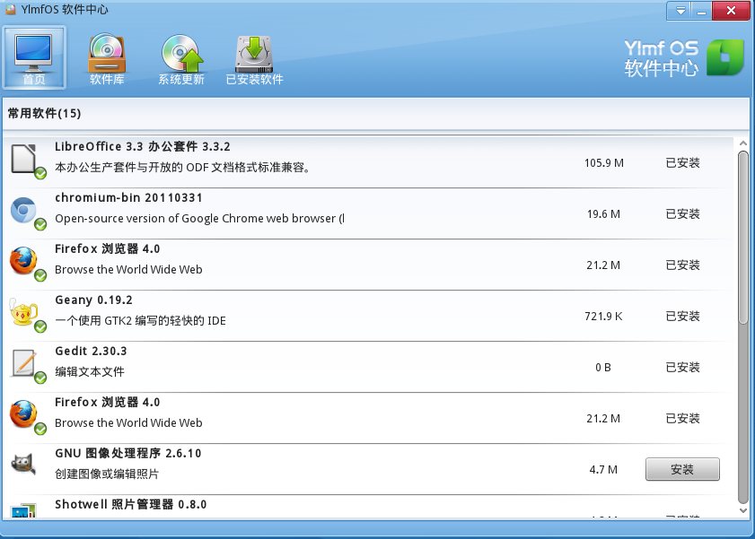Screen dimensions: 755x539
Task: Click the 19.6 M size value
Action: point(603,214)
